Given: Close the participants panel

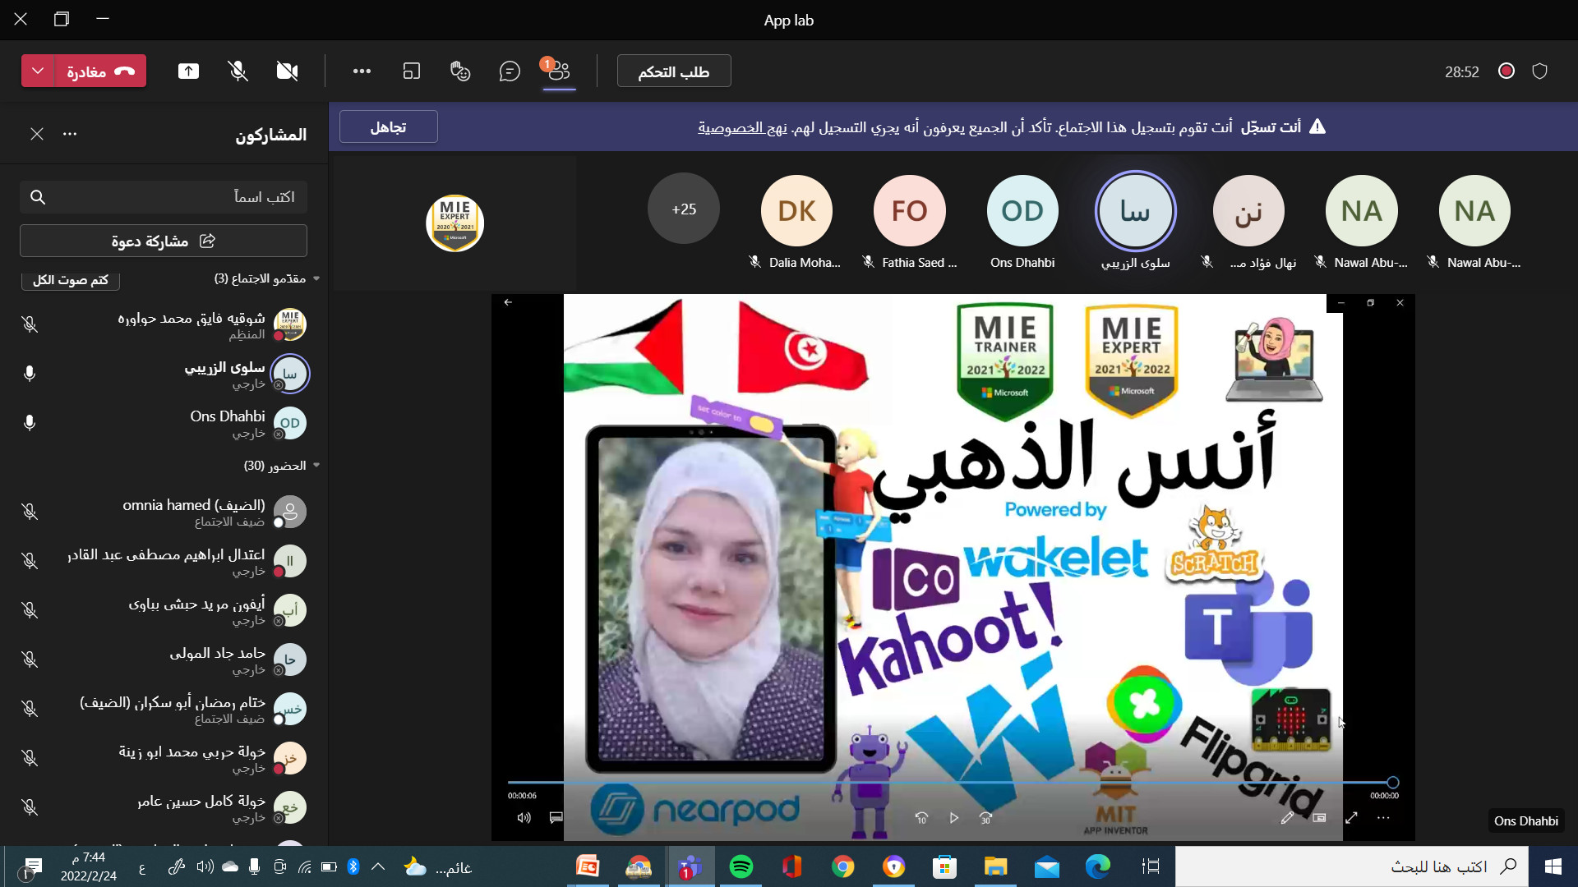Looking at the screenshot, I should click(x=37, y=134).
